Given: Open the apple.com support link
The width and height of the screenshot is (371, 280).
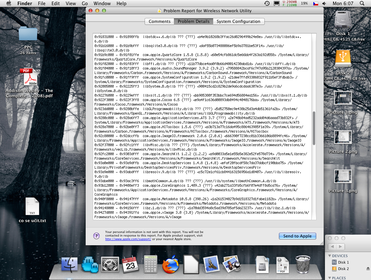Looking at the screenshot, I should coord(128,239).
